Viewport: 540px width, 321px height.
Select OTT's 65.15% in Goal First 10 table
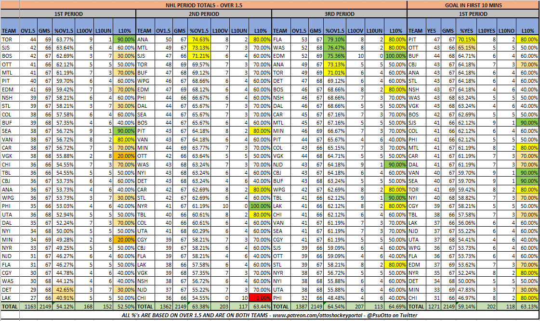[466, 48]
